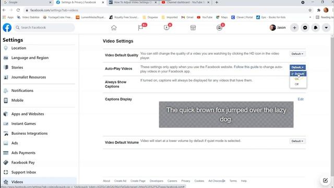The width and height of the screenshot is (334, 188).
Task: Open the Clever Portal bookmark
Action: (242, 17)
